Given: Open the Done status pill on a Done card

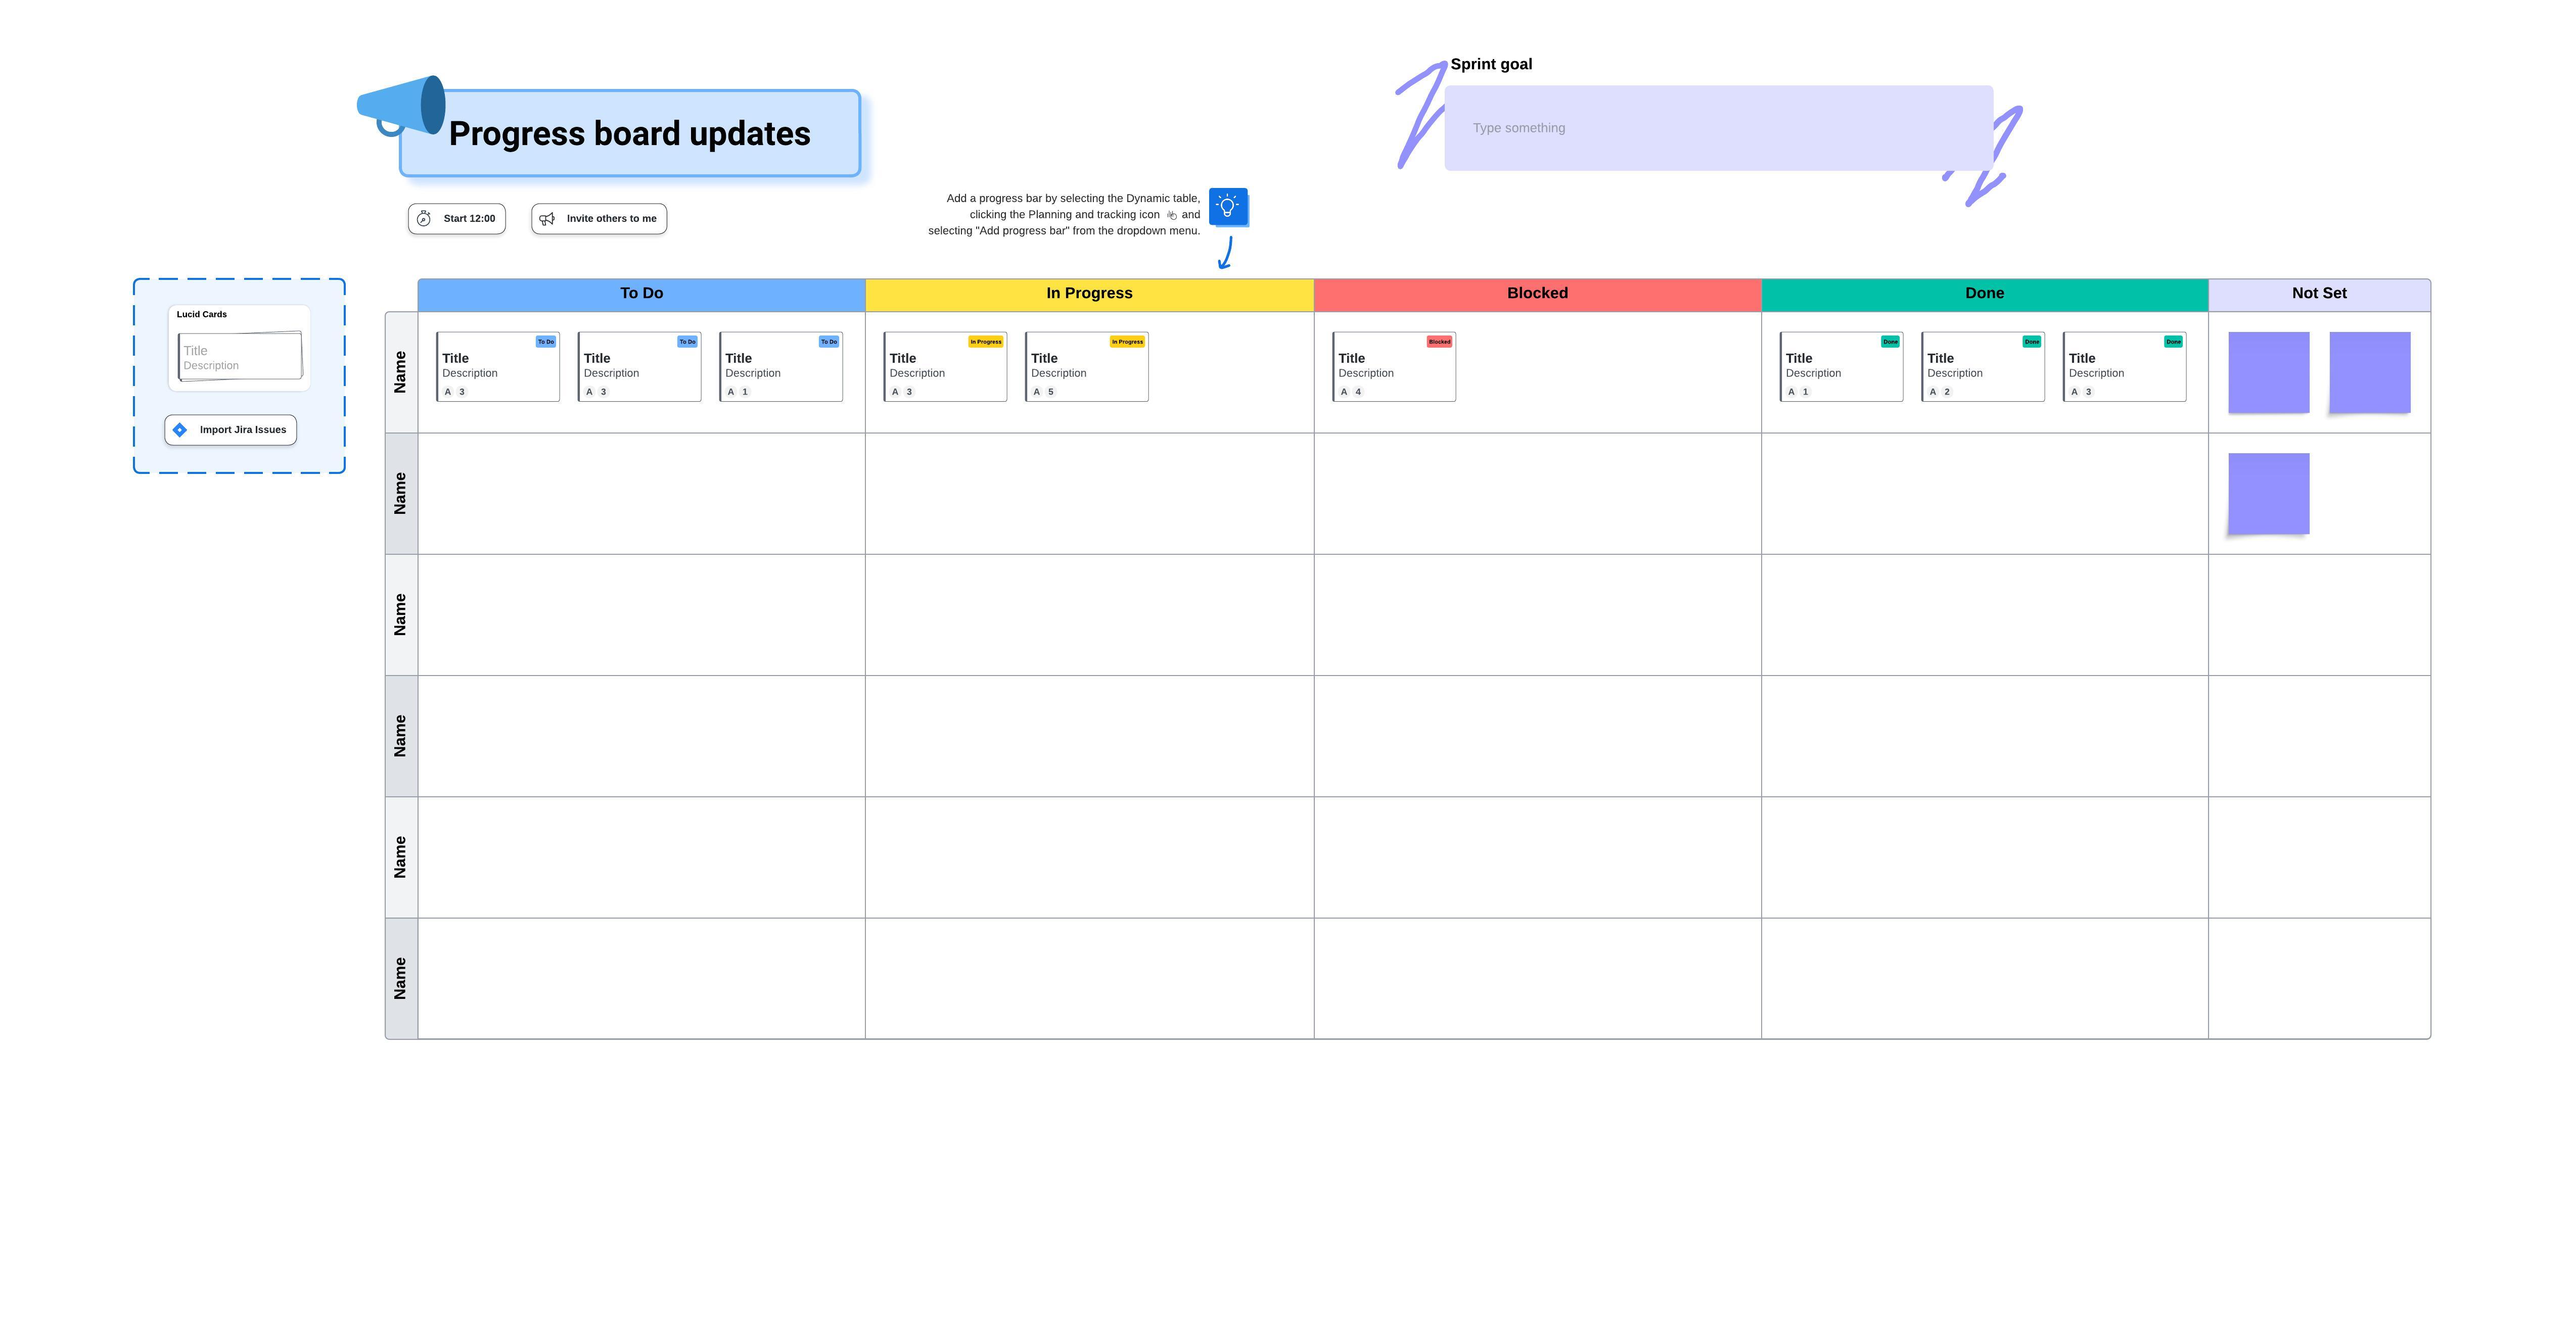Looking at the screenshot, I should pos(1891,341).
